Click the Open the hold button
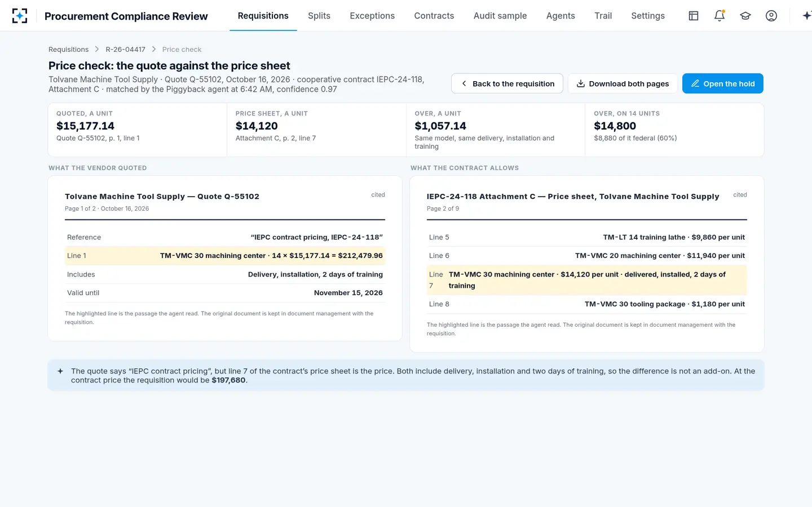 (x=723, y=83)
